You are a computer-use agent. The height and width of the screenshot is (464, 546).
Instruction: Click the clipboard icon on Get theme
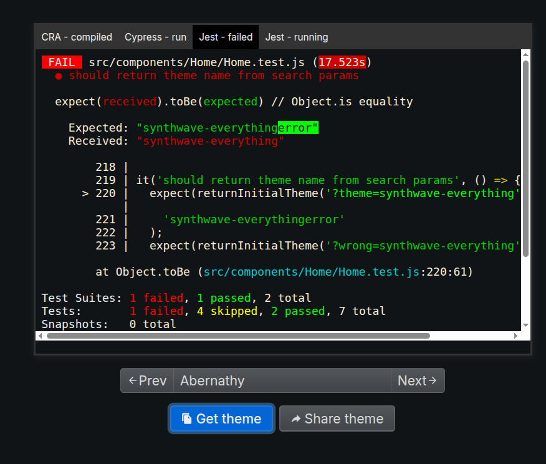(x=188, y=418)
